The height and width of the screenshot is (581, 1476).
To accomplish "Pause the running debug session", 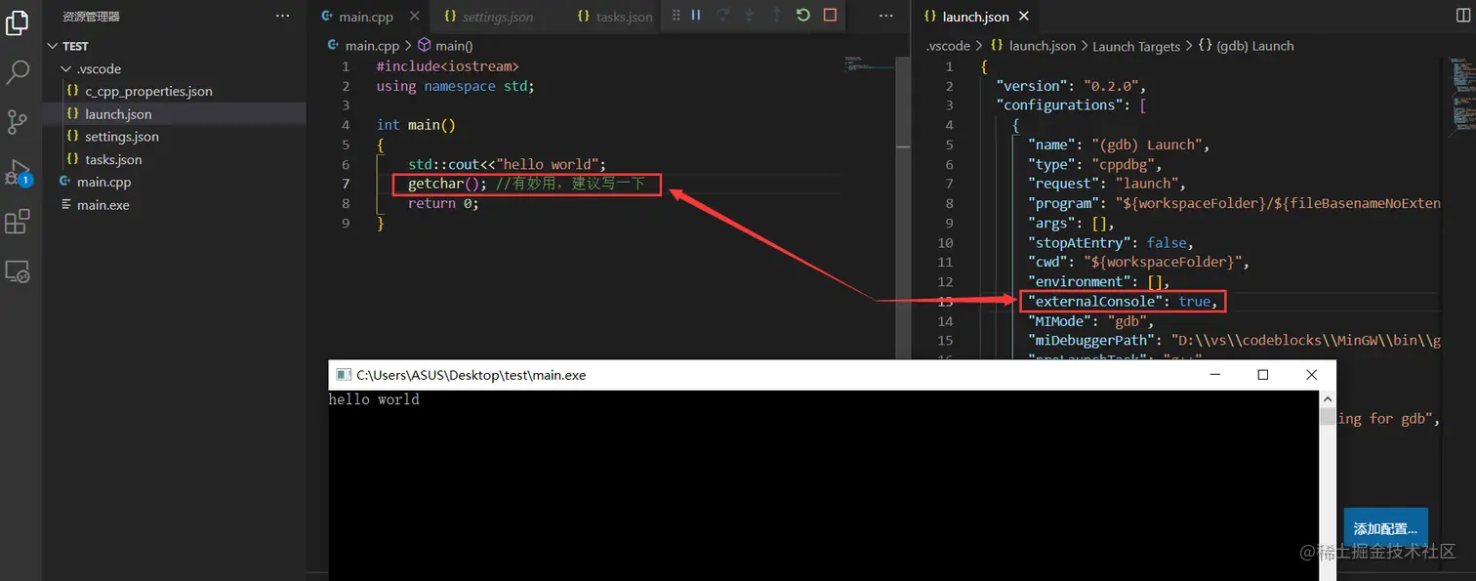I will click(695, 16).
